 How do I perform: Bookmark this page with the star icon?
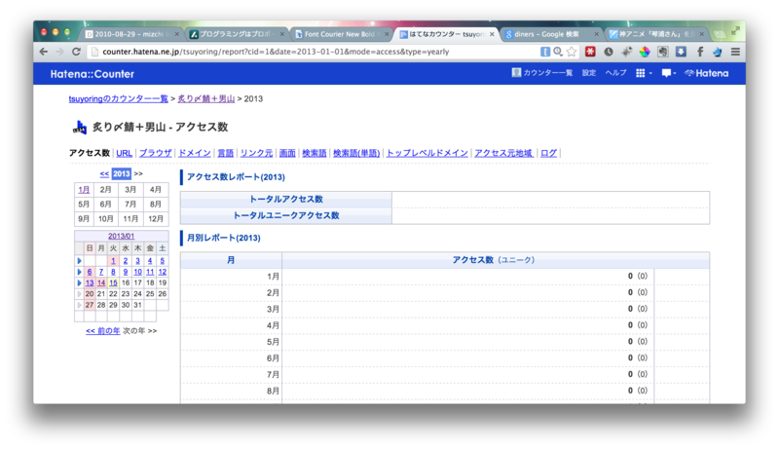572,52
